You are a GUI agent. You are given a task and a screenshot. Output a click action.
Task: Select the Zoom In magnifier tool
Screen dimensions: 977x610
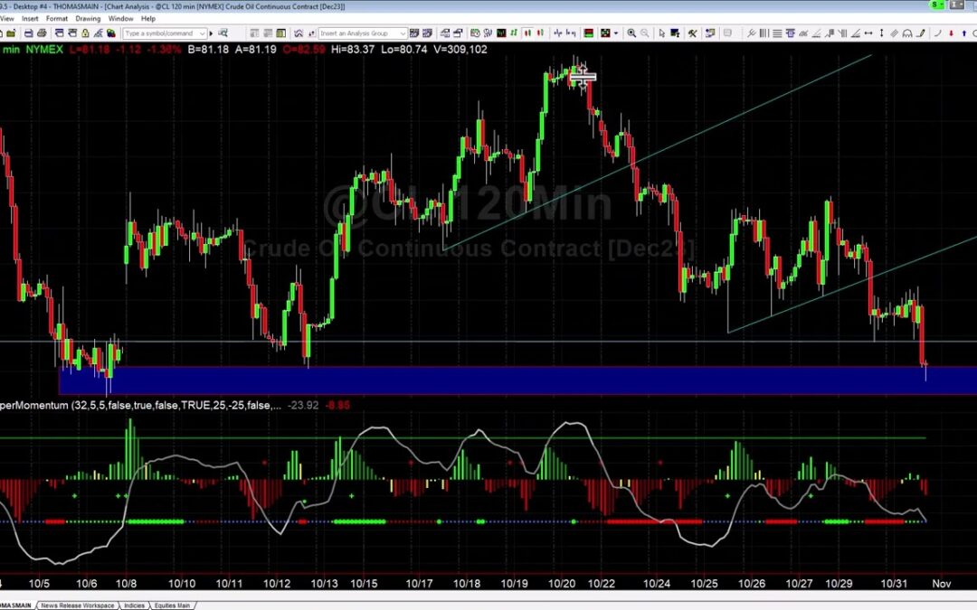pyautogui.click(x=631, y=33)
